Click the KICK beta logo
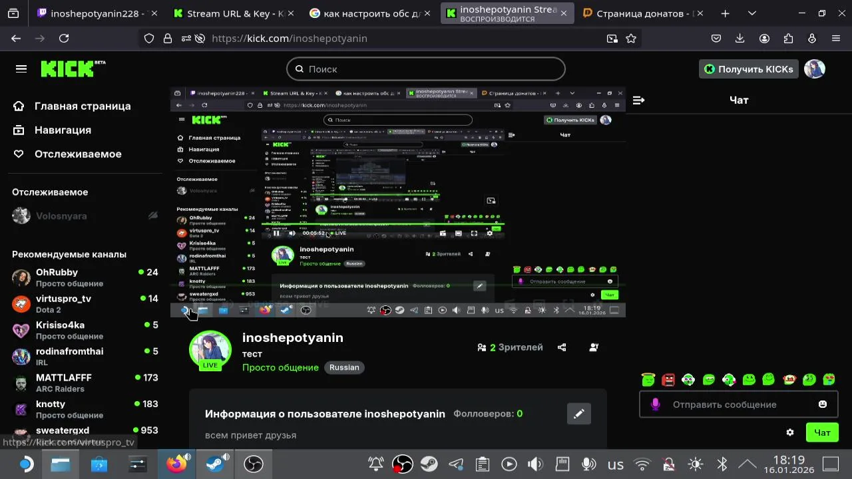This screenshot has height=479, width=852. tap(73, 69)
